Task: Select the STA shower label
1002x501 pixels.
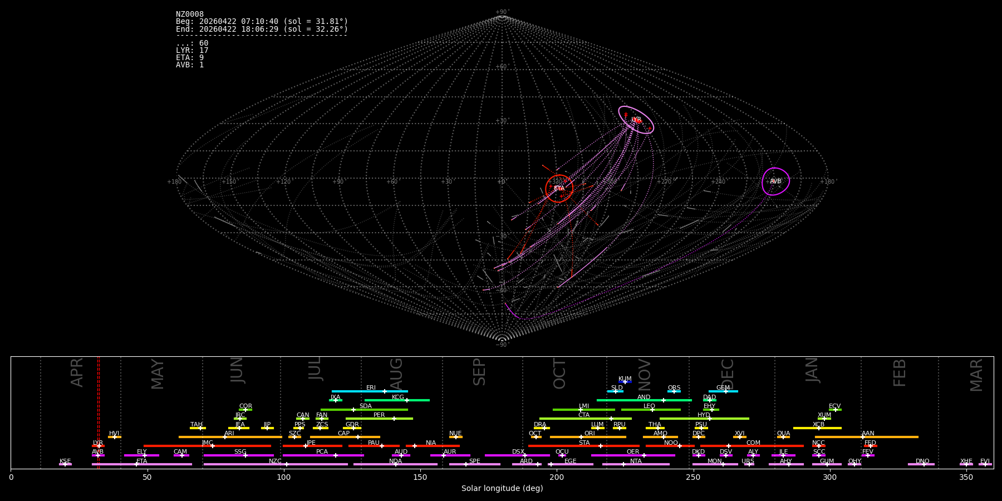Action: 584,443
